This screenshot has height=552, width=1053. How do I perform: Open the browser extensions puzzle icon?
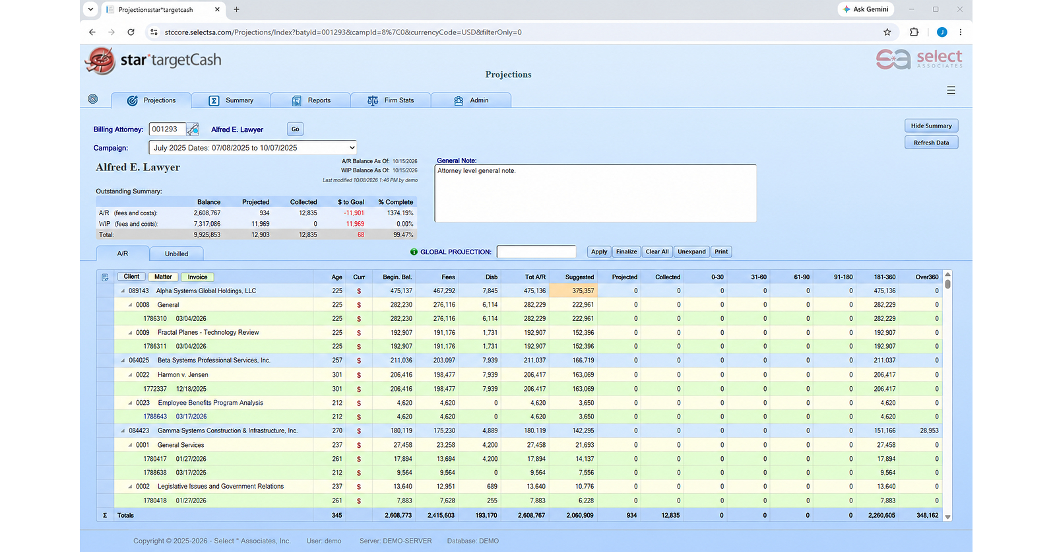tap(914, 32)
